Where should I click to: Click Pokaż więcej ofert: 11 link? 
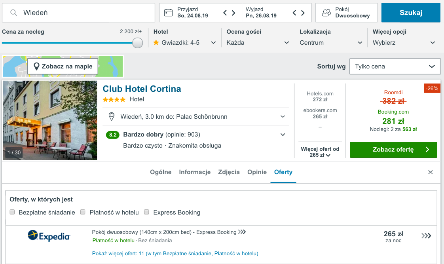coord(175,254)
